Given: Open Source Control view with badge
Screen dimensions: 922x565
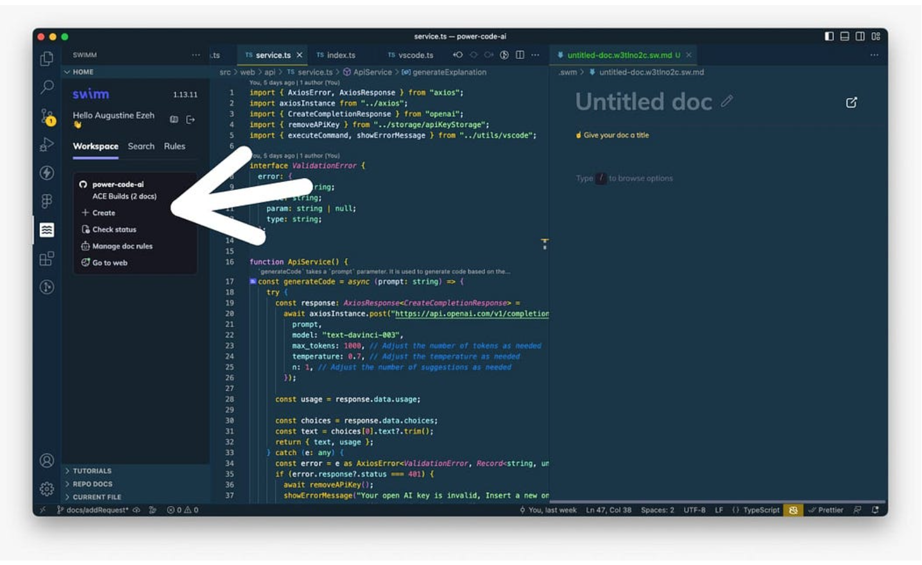Looking at the screenshot, I should click(47, 116).
